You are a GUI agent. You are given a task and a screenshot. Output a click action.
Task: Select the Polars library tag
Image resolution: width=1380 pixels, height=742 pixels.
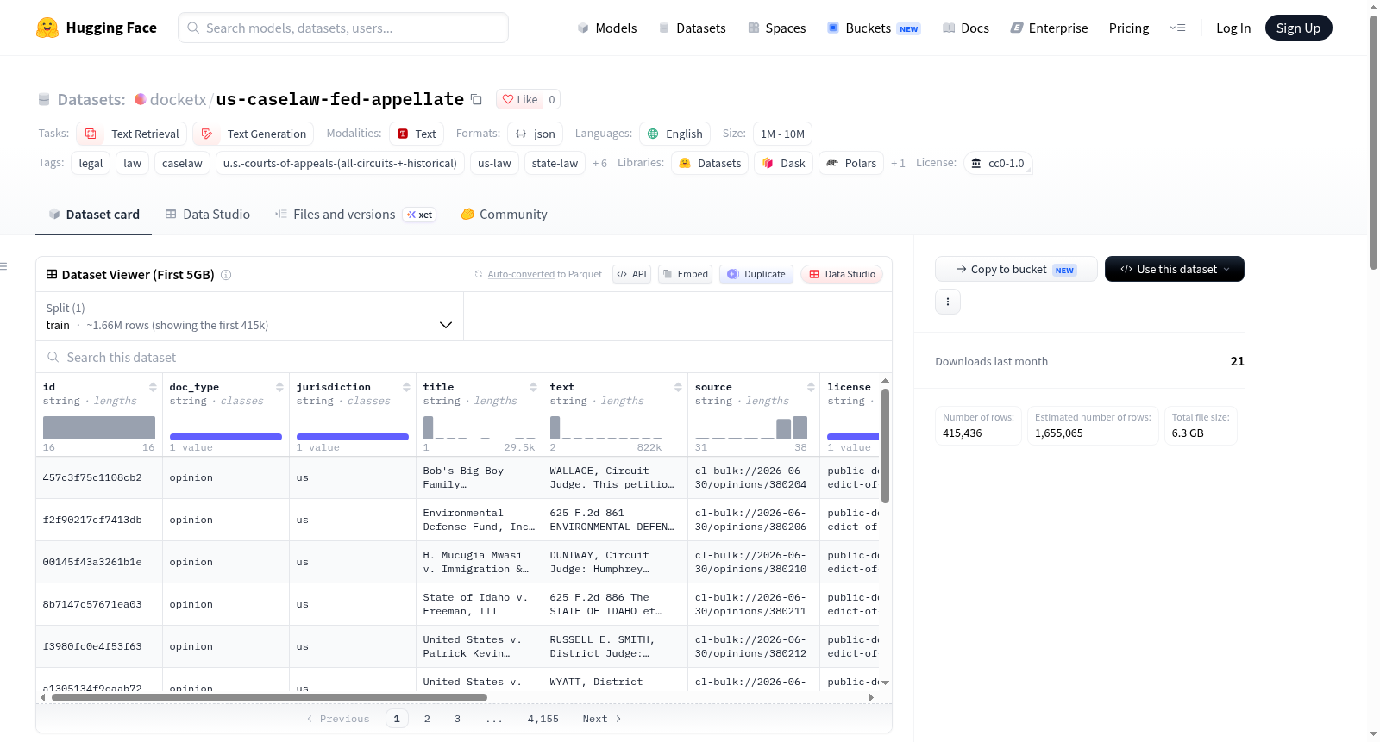point(851,163)
